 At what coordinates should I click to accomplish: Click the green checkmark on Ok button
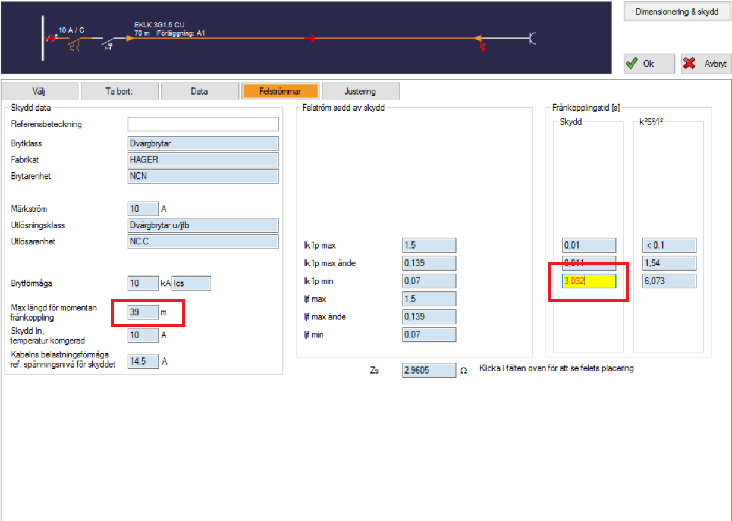tap(632, 64)
